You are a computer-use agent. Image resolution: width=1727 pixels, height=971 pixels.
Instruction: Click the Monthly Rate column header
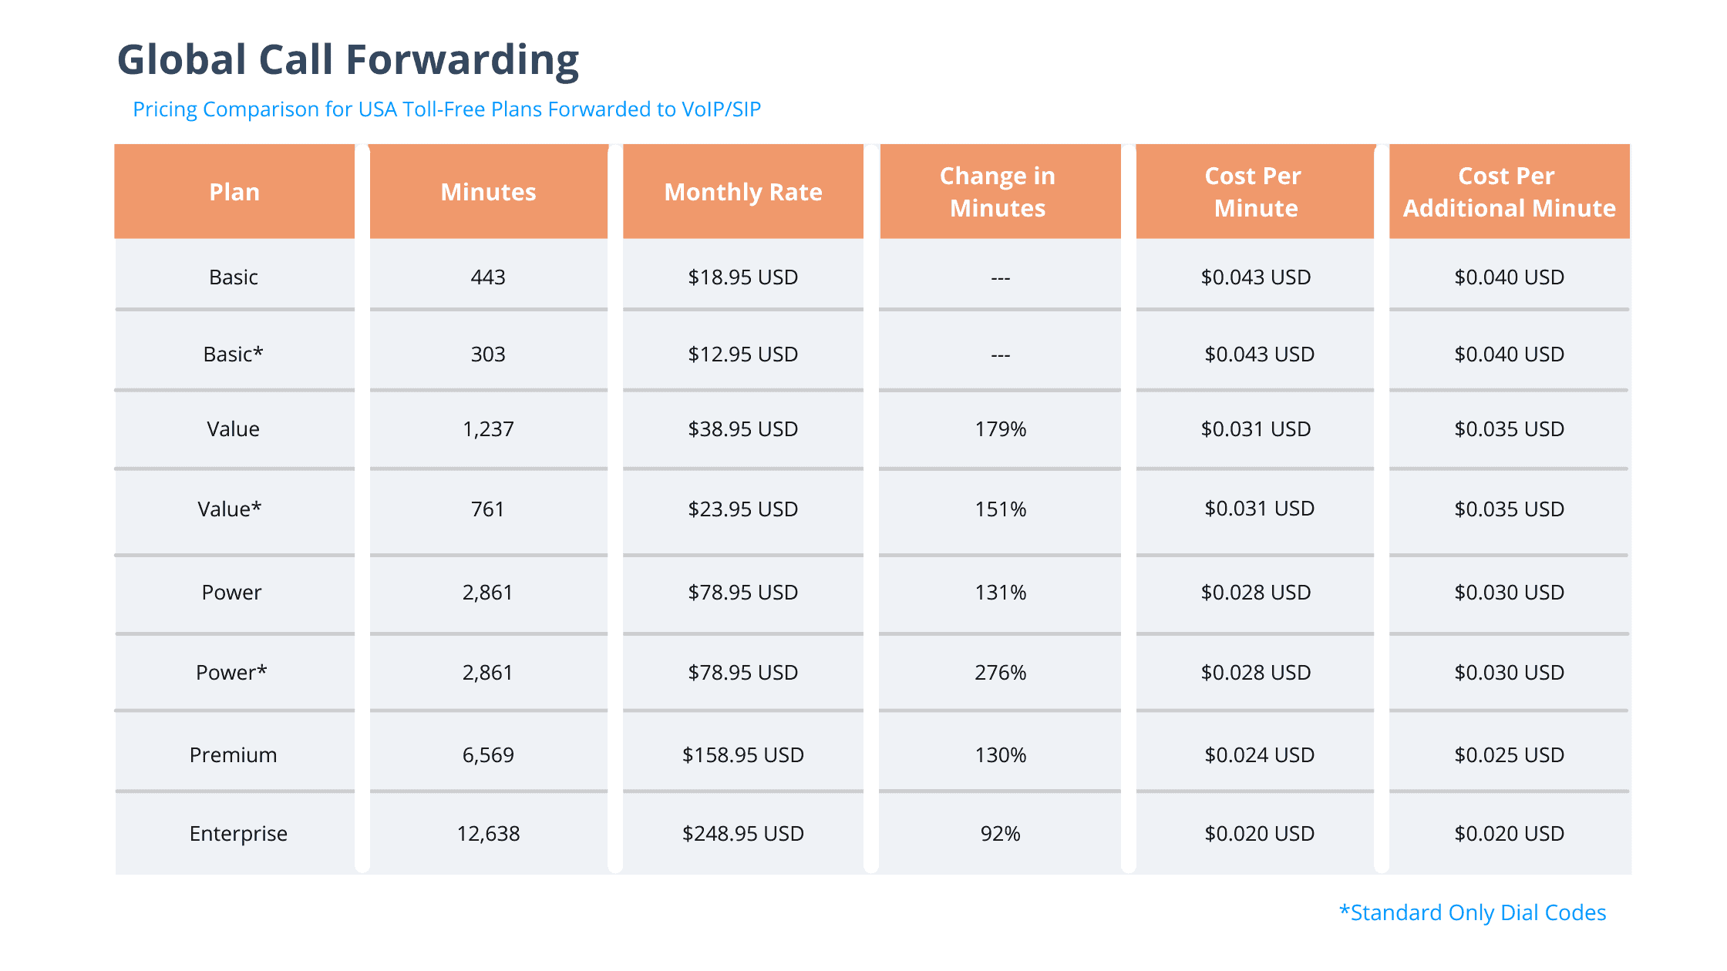point(743,192)
